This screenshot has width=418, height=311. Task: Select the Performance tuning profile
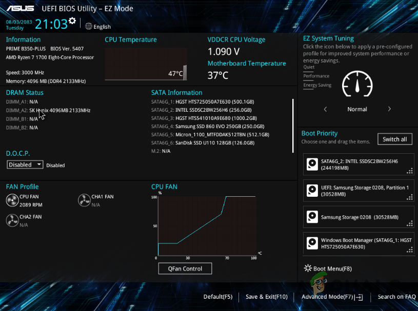coord(316,76)
